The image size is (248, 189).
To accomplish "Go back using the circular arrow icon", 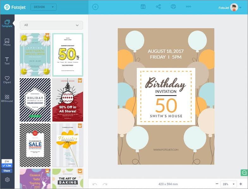I will (x=95, y=7).
